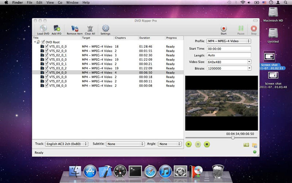Collapse the DVD Root tree

click(35, 42)
